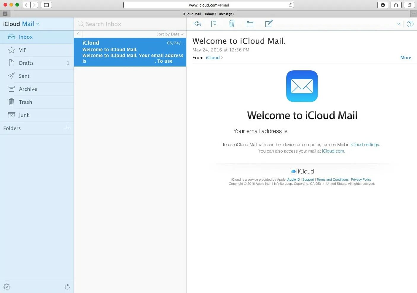Click the Reply arrow icon

point(198,24)
